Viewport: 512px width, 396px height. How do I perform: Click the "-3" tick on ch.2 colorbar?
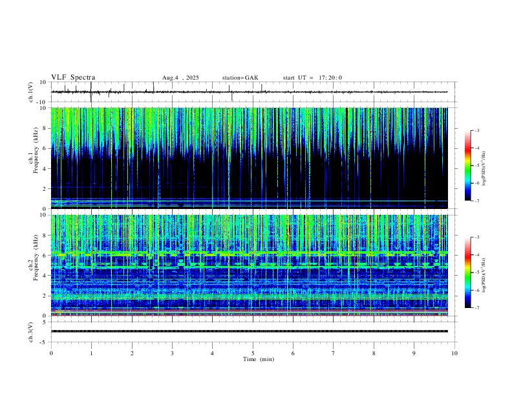(x=476, y=237)
